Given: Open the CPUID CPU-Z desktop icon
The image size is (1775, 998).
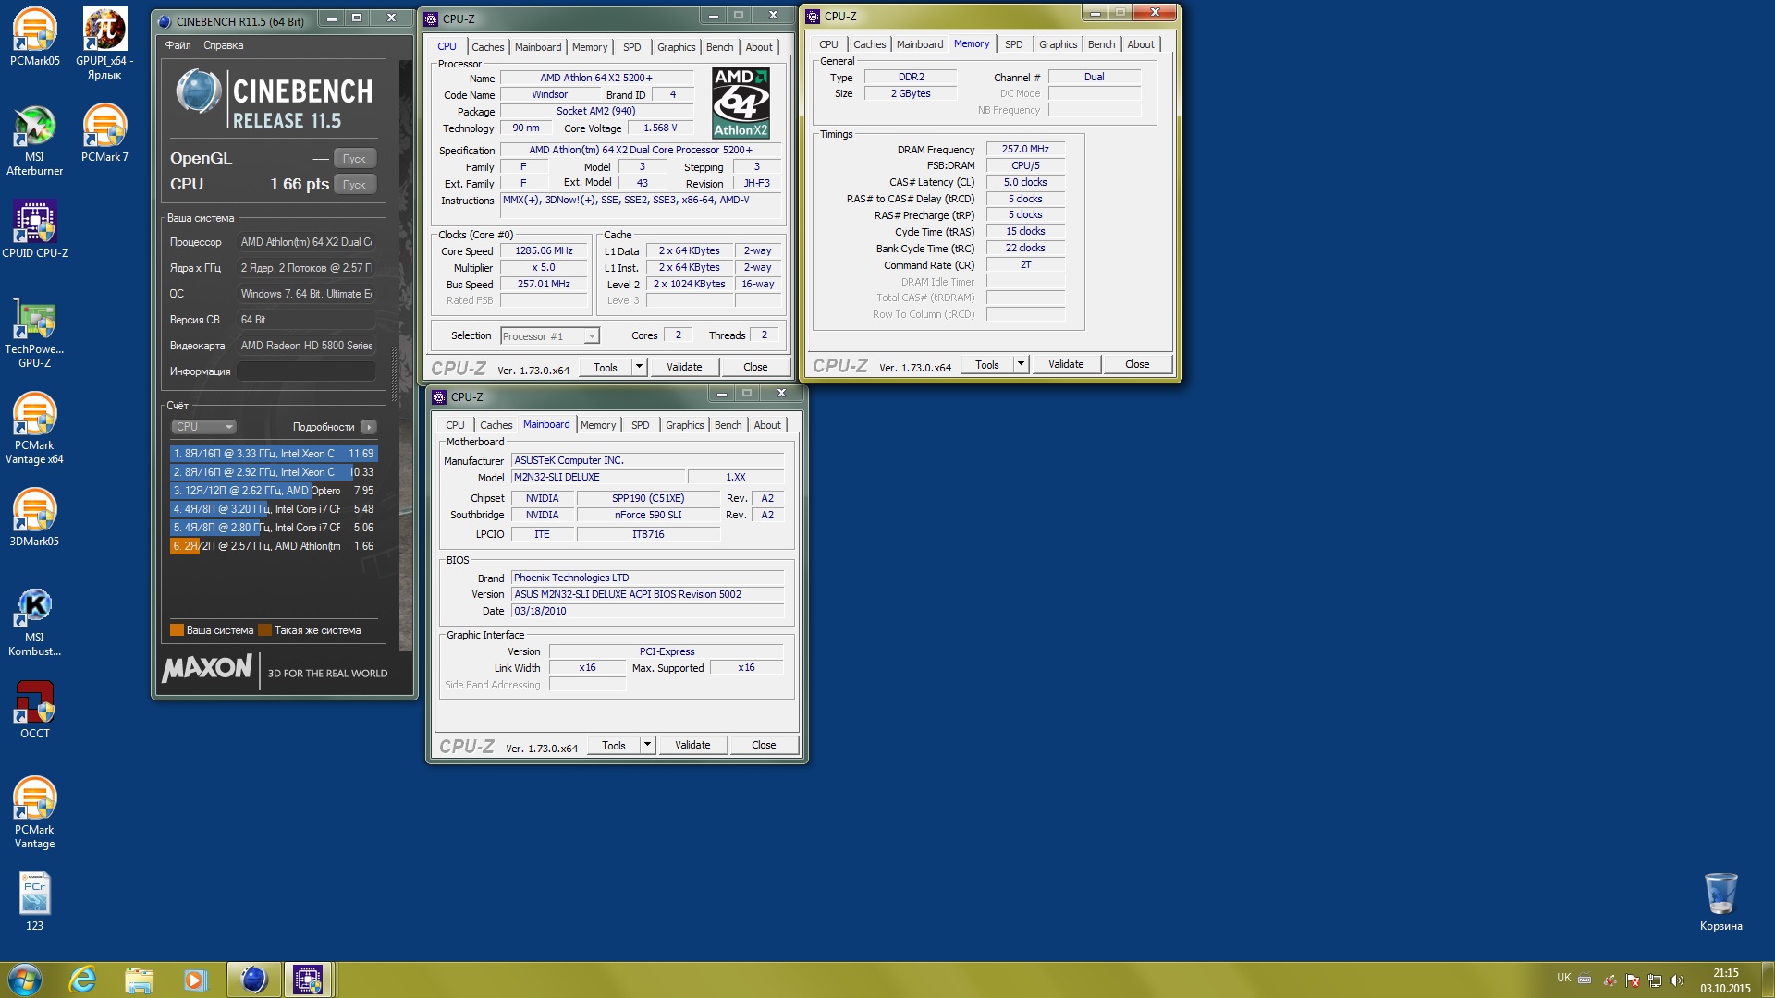Looking at the screenshot, I should point(34,229).
